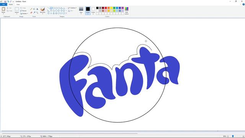Click the zoom out minus button

(228, 136)
